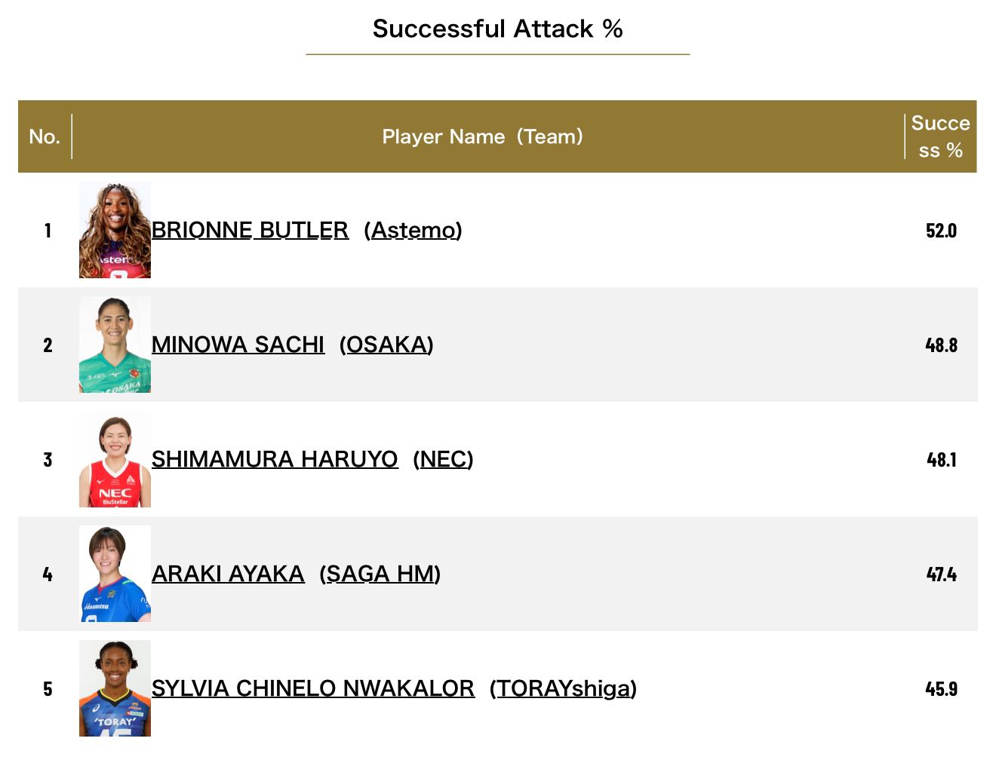996x772 pixels.
Task: Open Sylvia Chinelo Nwakalor's player photo
Action: coord(115,688)
